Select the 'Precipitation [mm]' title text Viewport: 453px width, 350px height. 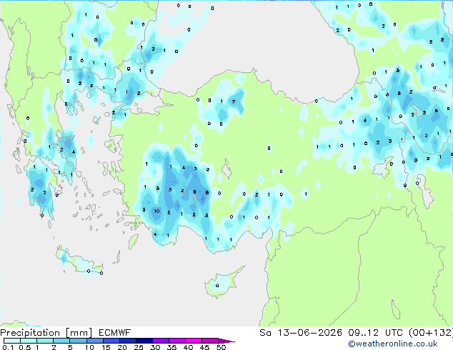click(x=46, y=333)
